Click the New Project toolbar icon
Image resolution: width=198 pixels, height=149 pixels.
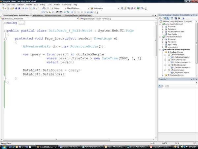pos(3,8)
